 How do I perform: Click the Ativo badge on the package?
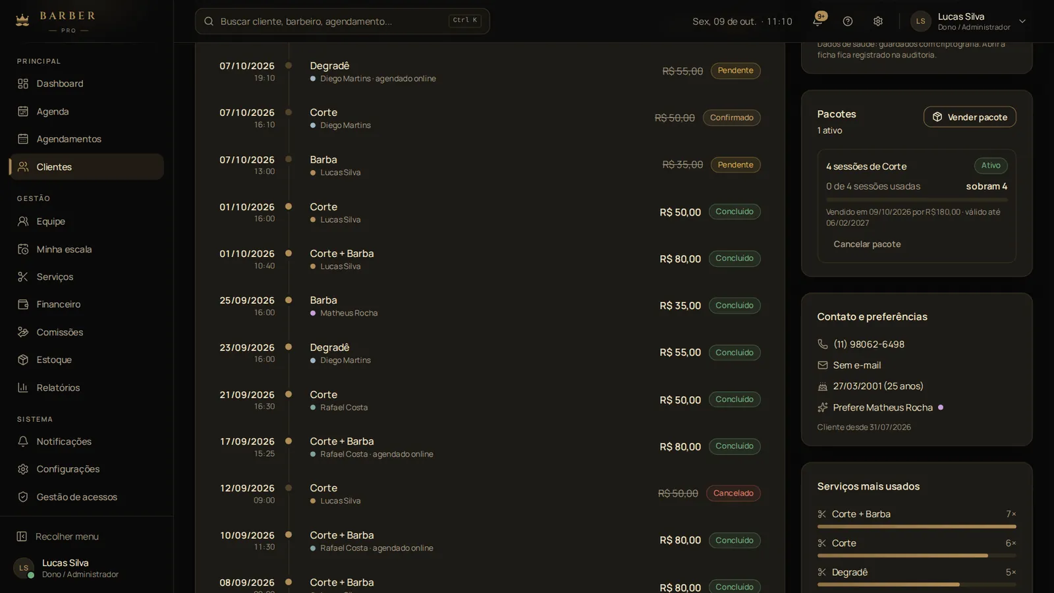[991, 165]
